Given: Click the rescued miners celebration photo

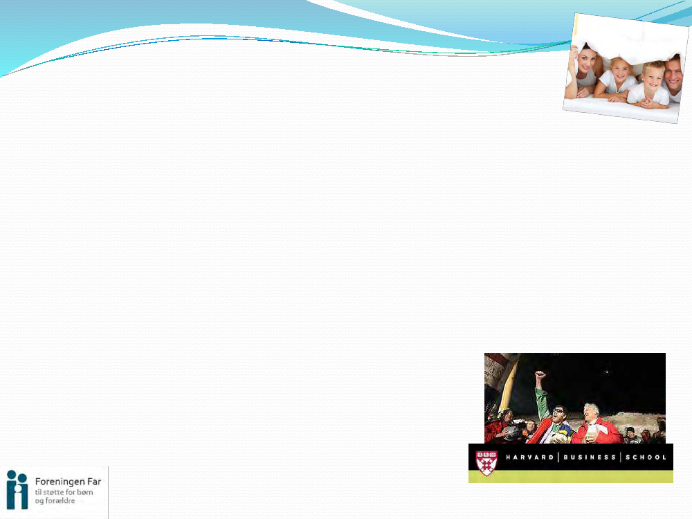Looking at the screenshot, I should (574, 398).
